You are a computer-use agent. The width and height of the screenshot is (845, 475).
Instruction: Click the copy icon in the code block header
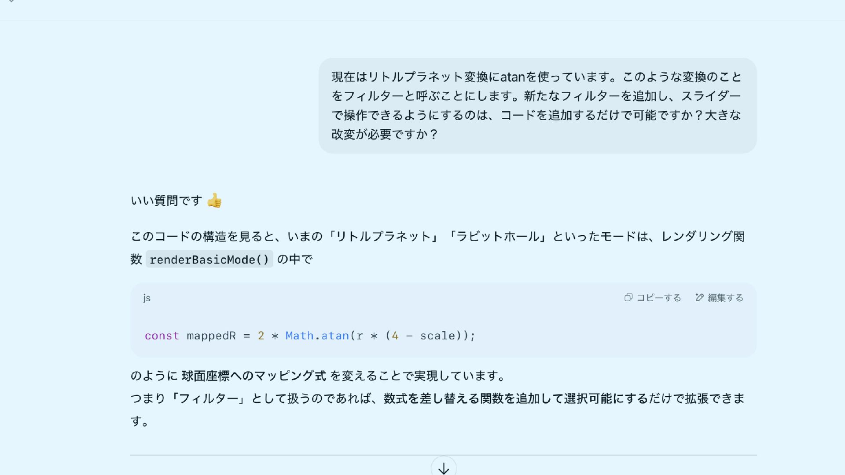point(628,298)
